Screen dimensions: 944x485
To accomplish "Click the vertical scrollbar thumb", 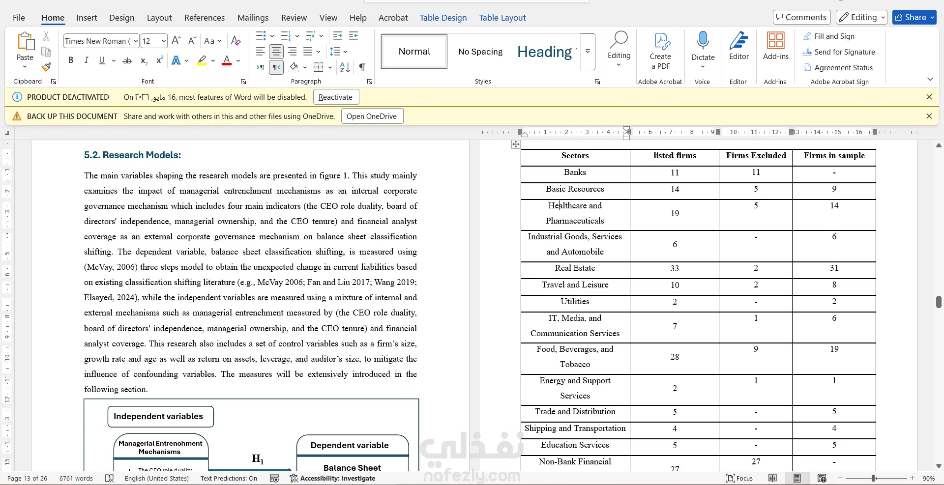I will point(939,302).
